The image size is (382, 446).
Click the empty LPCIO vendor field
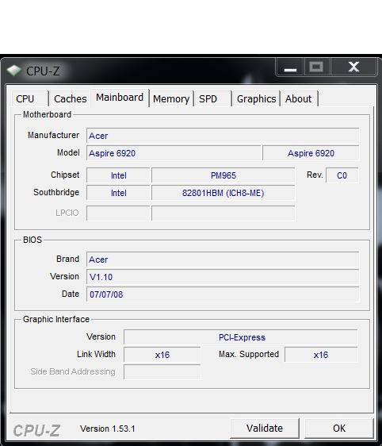[118, 213]
